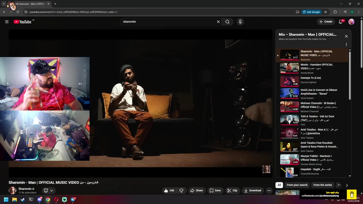Viewport: 363px width, 204px height.
Task: Open the Sharomin channel name link
Action: [25, 189]
